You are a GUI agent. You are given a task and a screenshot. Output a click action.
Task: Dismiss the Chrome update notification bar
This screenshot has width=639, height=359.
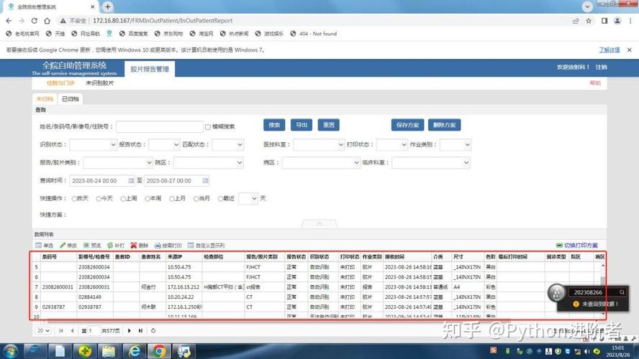(629, 50)
